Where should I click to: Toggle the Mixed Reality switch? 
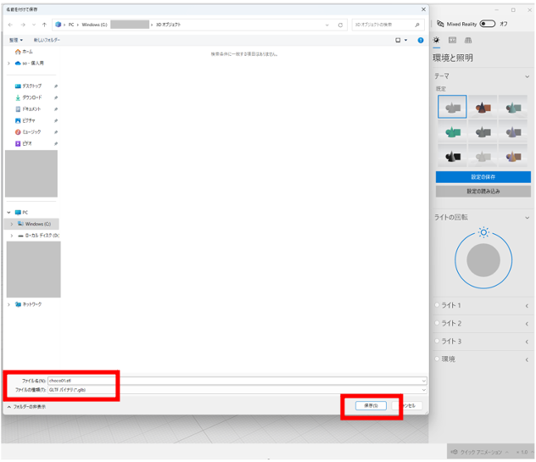[x=488, y=24]
